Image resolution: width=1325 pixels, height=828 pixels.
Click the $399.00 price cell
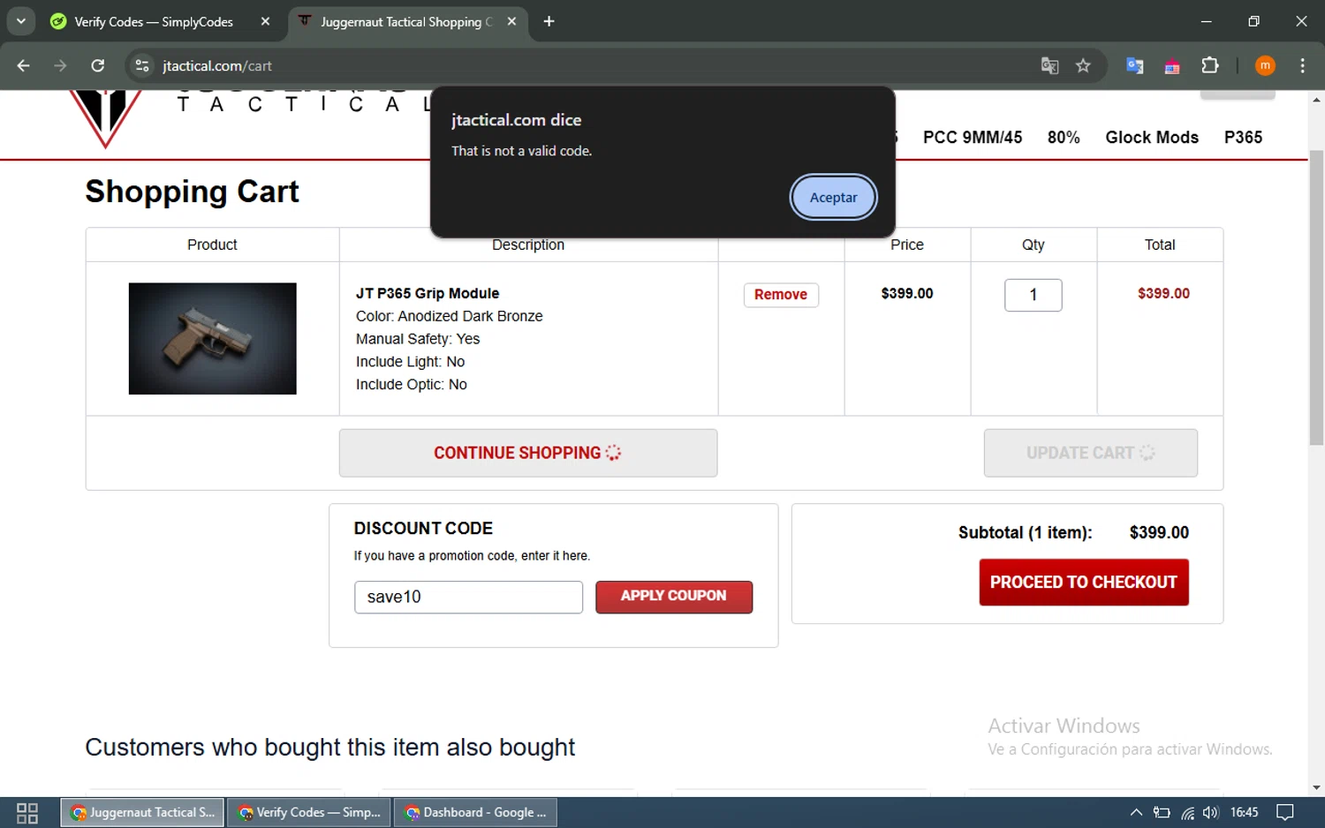click(907, 293)
